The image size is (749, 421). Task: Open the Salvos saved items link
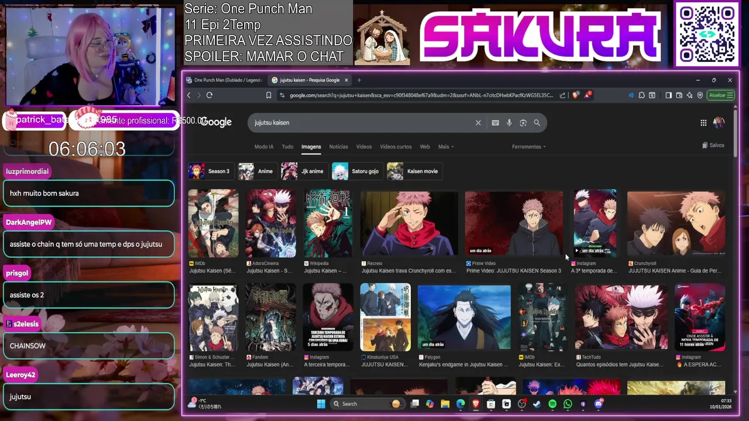pos(713,146)
